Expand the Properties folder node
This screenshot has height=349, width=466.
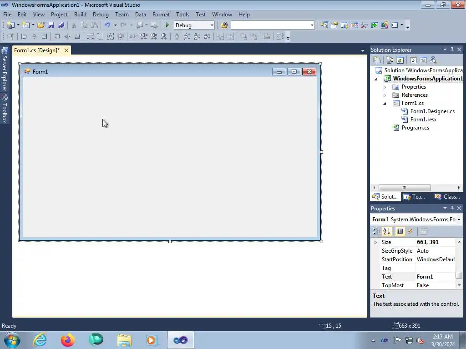[385, 87]
